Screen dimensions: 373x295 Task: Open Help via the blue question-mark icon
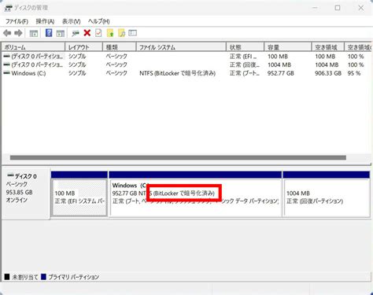[x=49, y=33]
